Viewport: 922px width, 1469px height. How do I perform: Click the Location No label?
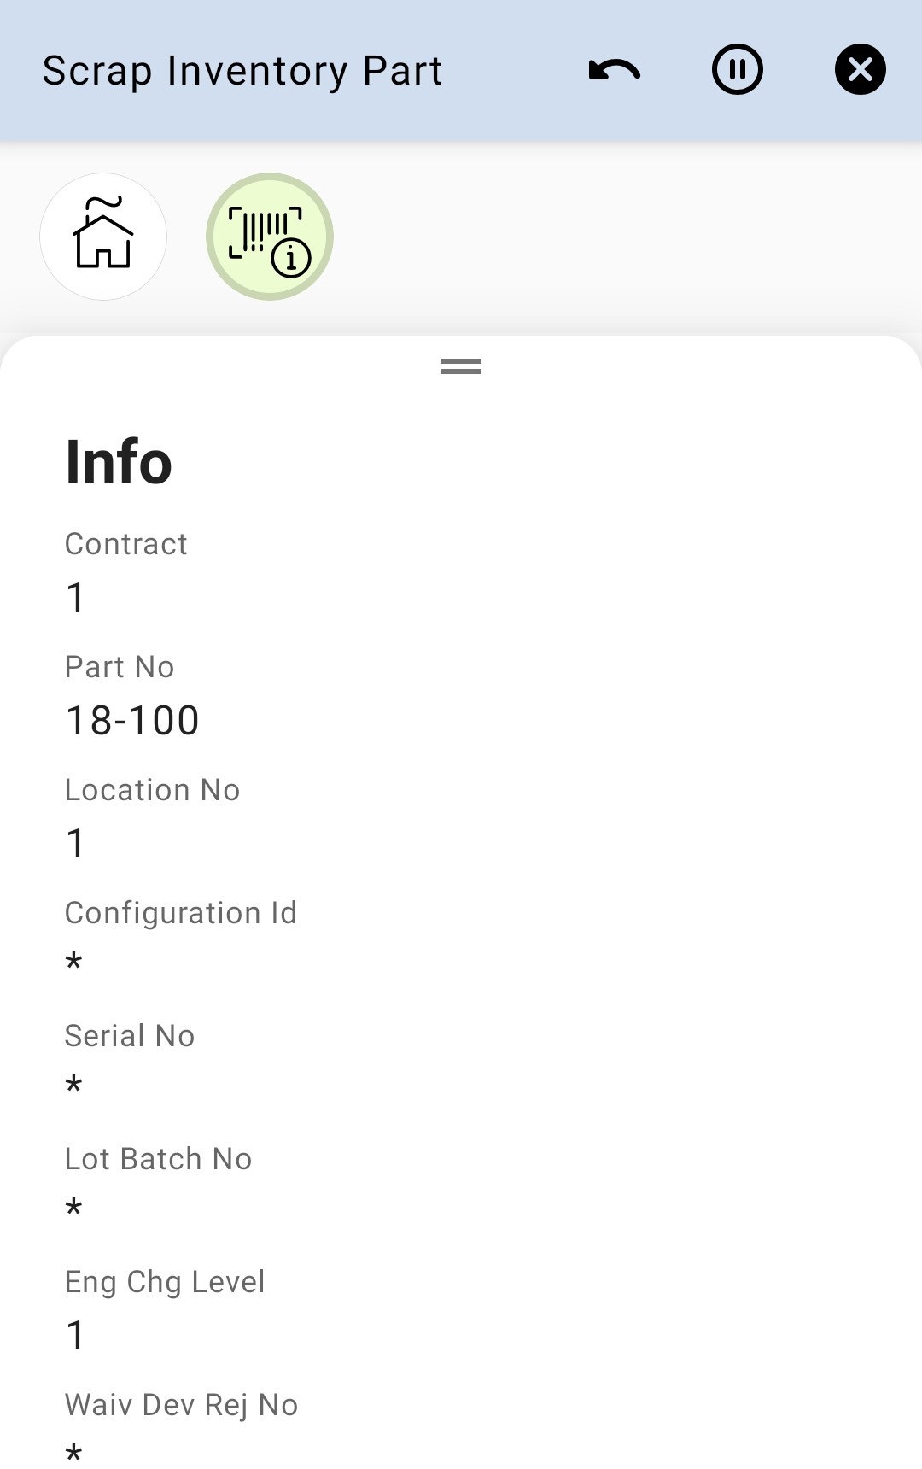pyautogui.click(x=153, y=790)
